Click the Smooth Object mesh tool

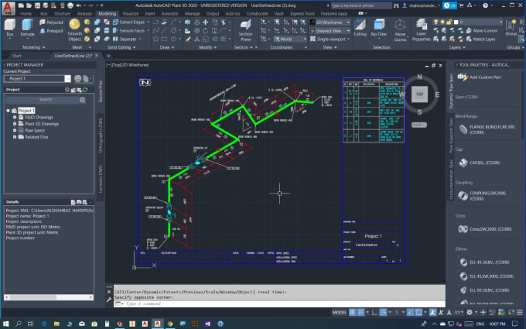(x=74, y=30)
